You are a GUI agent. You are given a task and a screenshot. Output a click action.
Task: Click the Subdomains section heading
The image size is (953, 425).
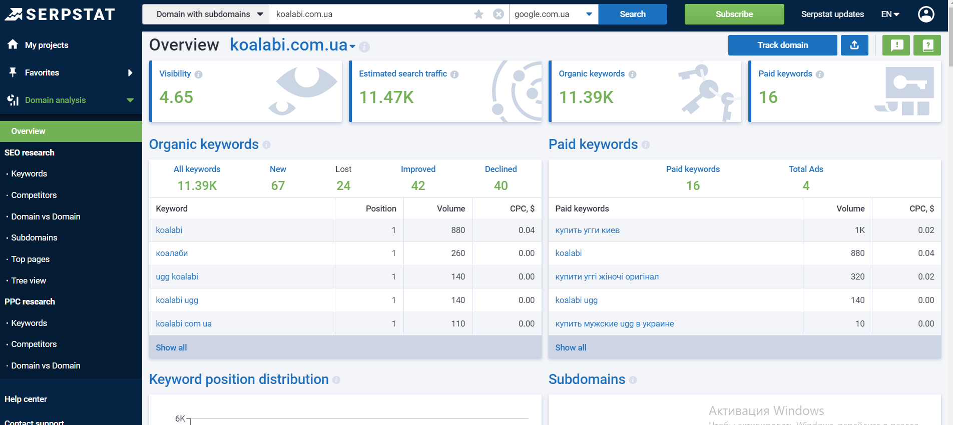pyautogui.click(x=587, y=379)
